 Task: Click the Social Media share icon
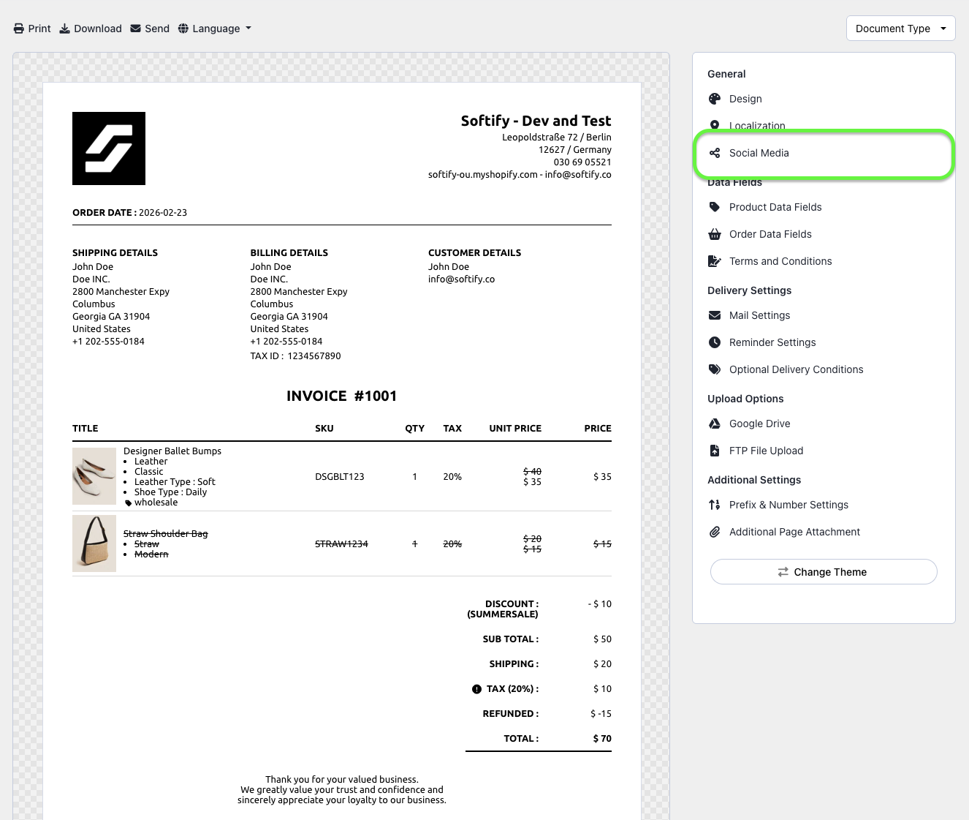coord(715,153)
